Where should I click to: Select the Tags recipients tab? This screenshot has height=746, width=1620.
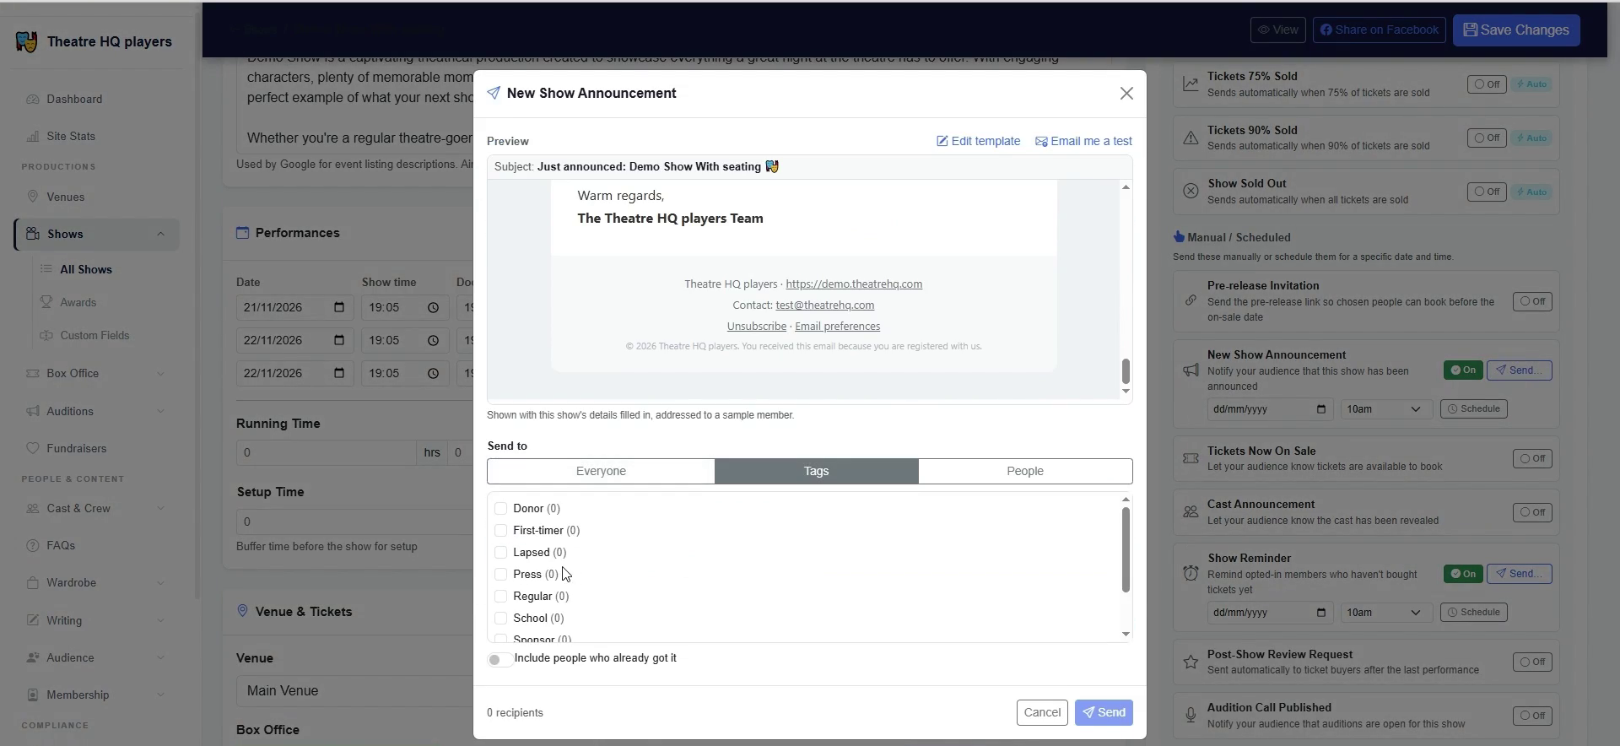click(x=816, y=471)
